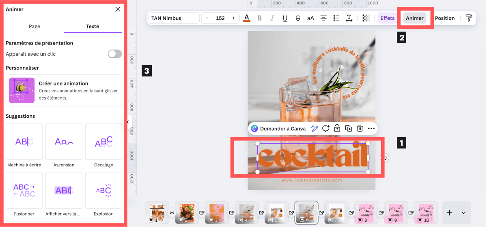
Task: Switch to the Page tab
Action: click(34, 26)
